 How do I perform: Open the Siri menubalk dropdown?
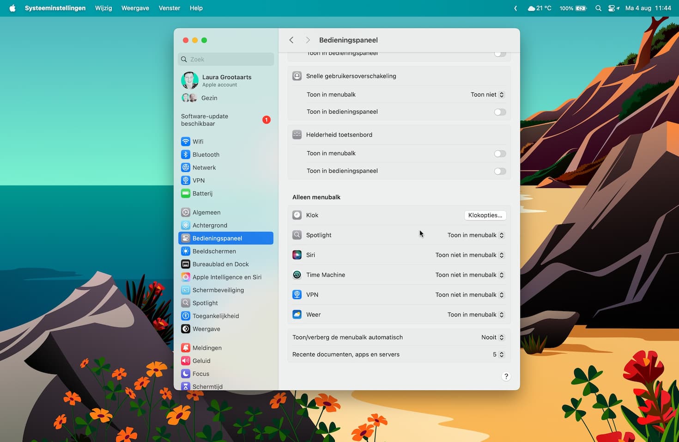tap(470, 255)
